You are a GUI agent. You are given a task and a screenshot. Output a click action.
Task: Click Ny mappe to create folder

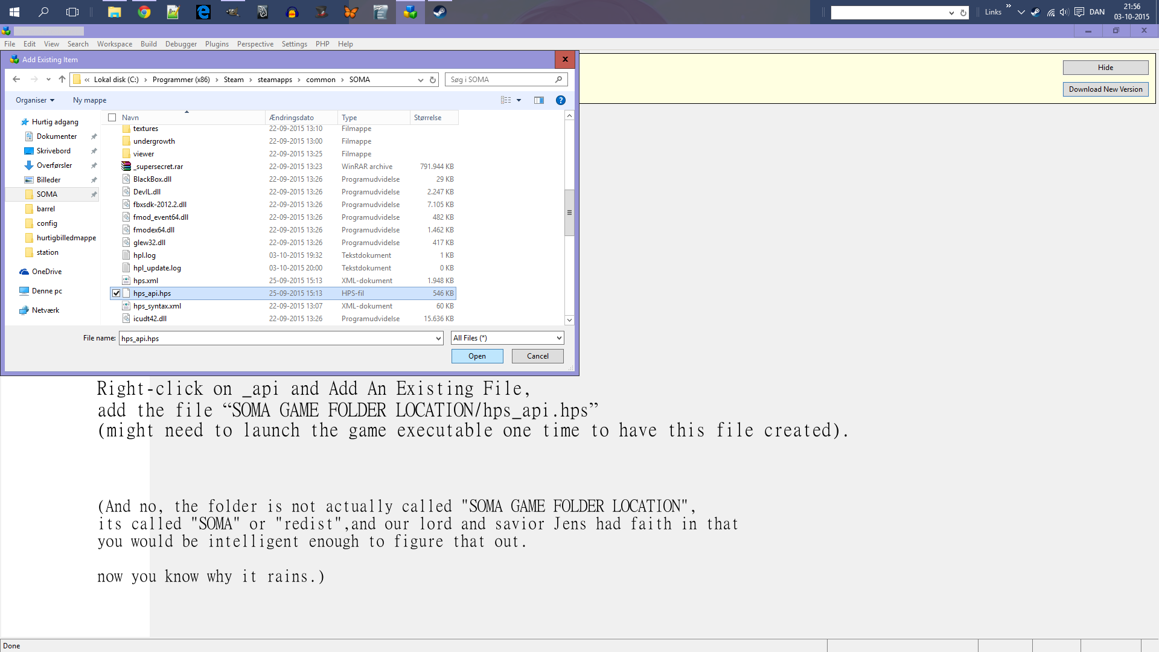click(89, 100)
